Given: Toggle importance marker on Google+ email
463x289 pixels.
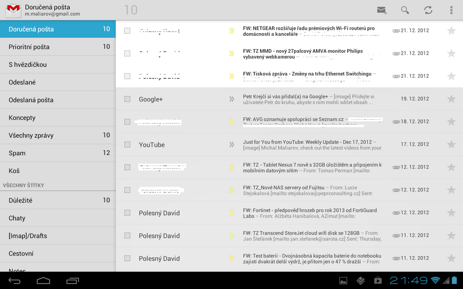Looking at the screenshot, I should [231, 99].
